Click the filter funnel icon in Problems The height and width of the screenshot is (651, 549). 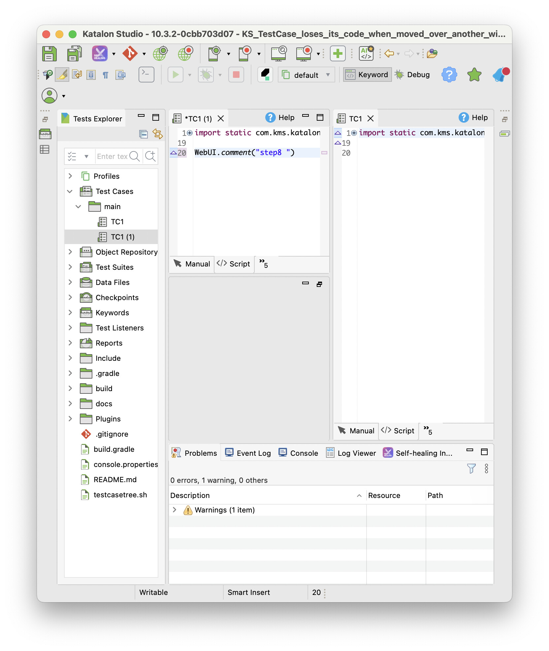coord(471,468)
